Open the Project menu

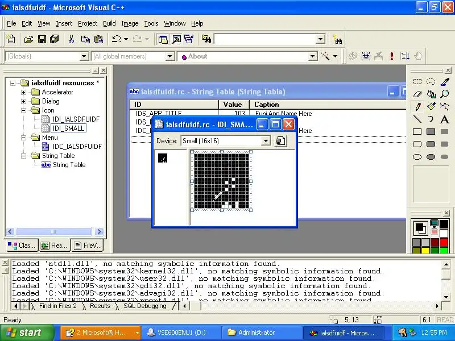pyautogui.click(x=88, y=23)
